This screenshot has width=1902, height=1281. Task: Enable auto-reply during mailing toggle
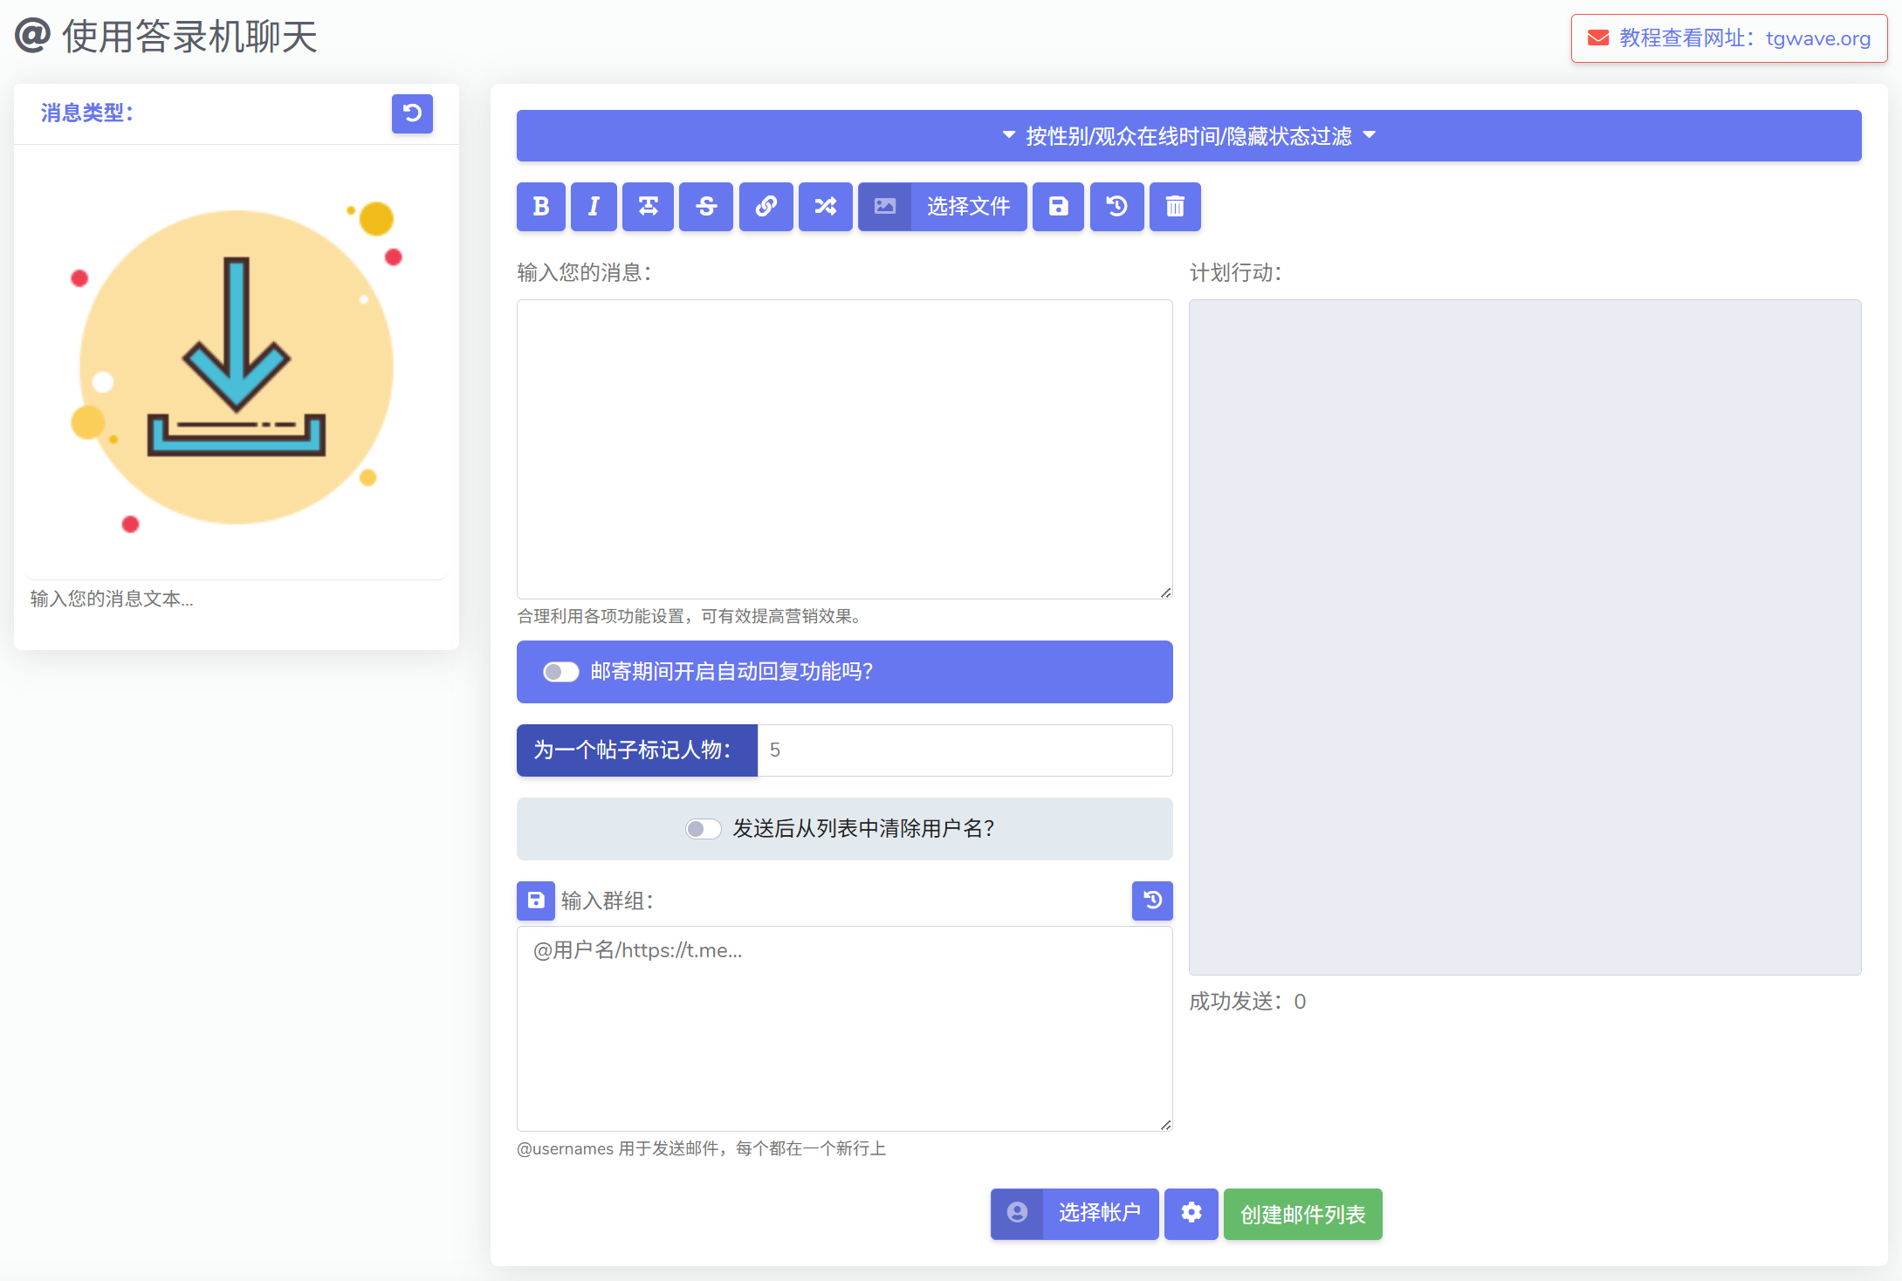click(560, 672)
